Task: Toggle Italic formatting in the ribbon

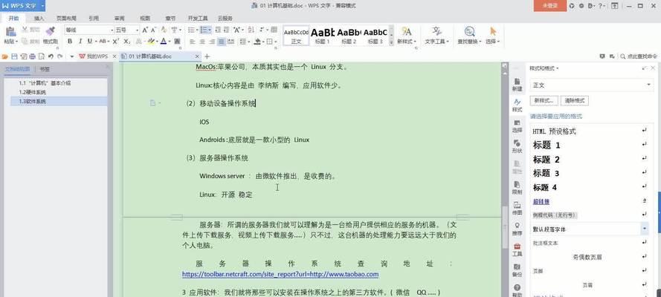Action: pos(80,42)
